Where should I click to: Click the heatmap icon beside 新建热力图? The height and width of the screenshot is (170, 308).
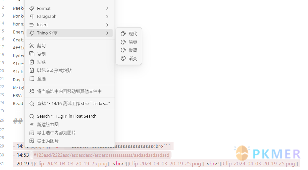tap(31, 124)
